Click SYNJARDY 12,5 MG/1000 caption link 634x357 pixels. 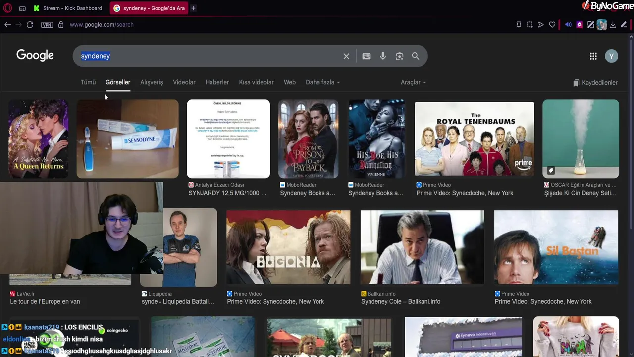pyautogui.click(x=227, y=193)
